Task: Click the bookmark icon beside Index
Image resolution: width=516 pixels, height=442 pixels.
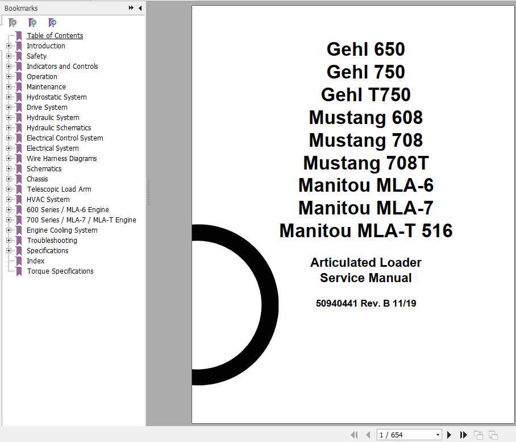Action: click(19, 261)
